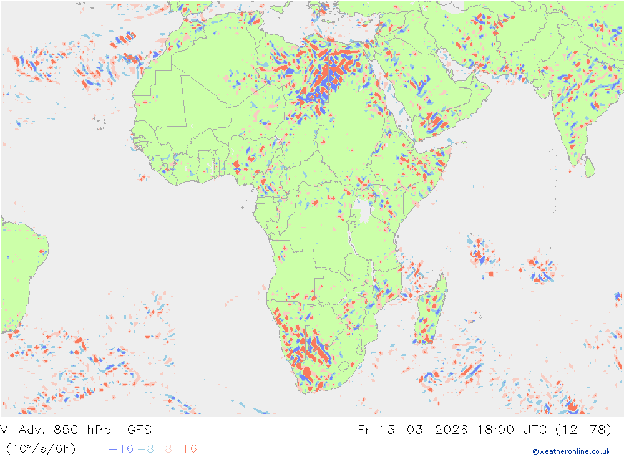Click the (12+78) forecast run label
The height and width of the screenshot is (457, 624).
click(x=583, y=430)
